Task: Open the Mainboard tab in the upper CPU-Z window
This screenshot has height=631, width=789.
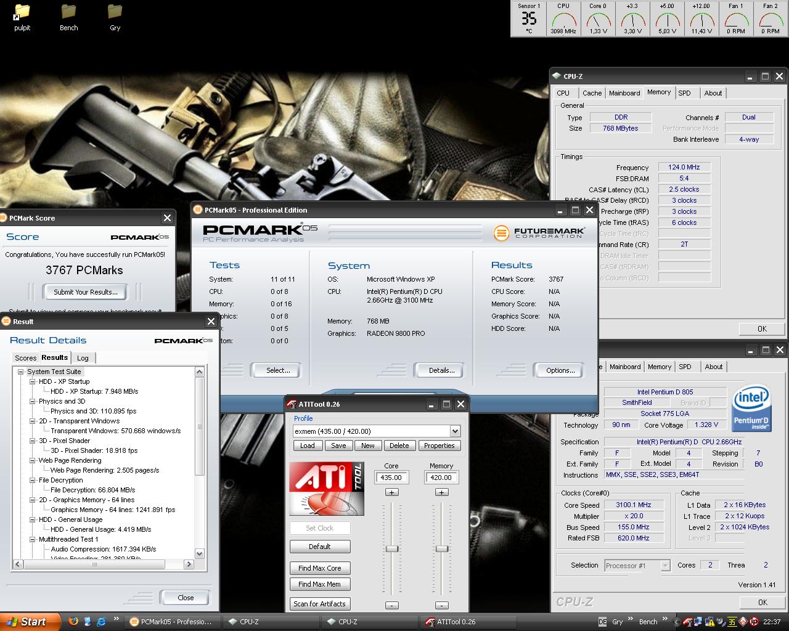Action: pyautogui.click(x=624, y=93)
